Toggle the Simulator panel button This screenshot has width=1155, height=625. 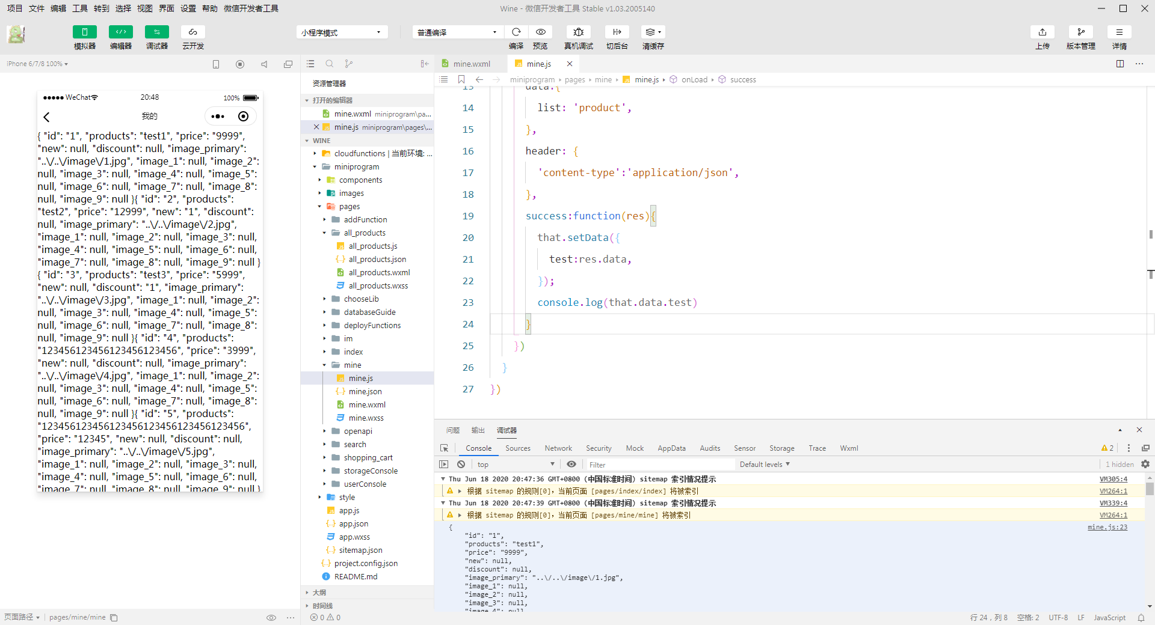coord(84,32)
